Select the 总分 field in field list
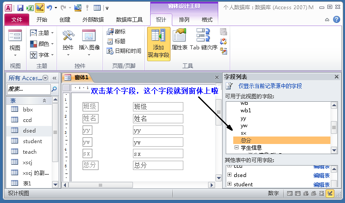Screen dimensions: 345x203 coord(282,140)
